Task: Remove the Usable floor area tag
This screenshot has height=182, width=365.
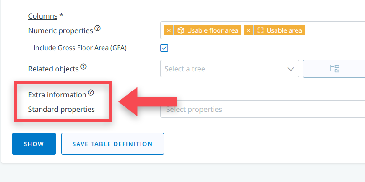Action: click(x=169, y=30)
